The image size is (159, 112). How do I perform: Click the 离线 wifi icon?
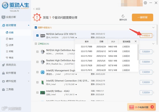click(7, 58)
